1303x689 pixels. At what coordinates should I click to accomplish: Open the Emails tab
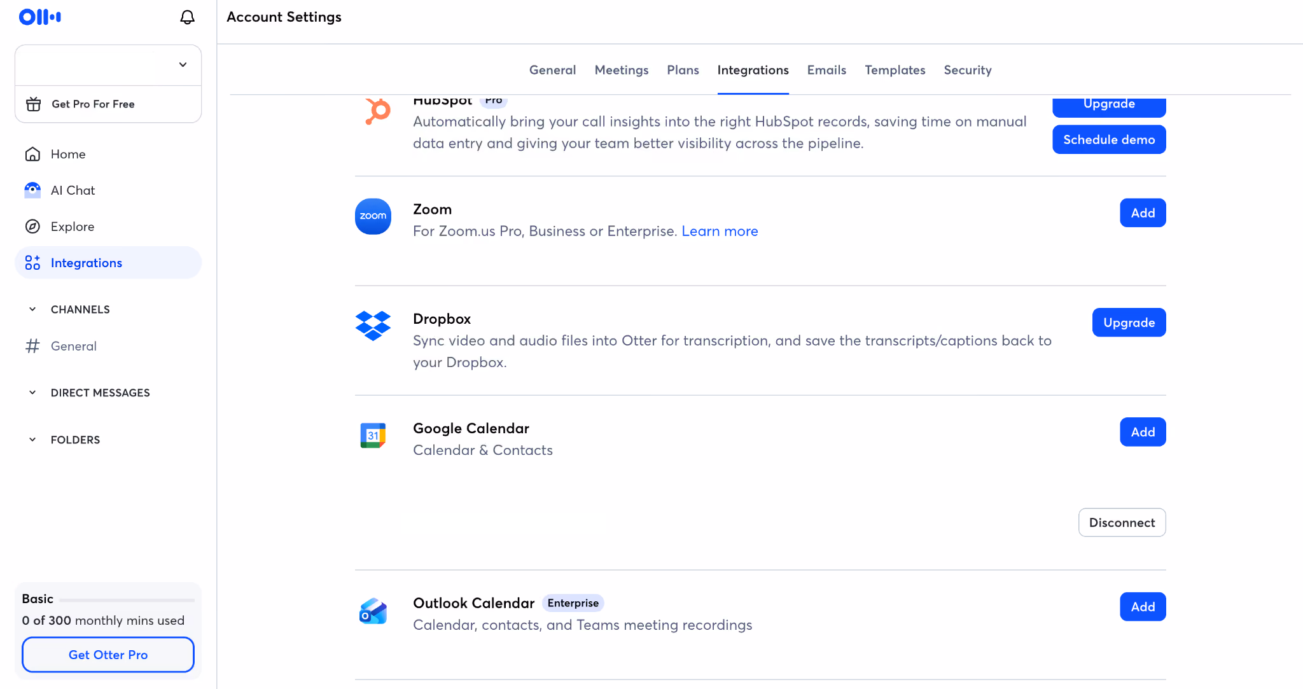click(x=826, y=70)
